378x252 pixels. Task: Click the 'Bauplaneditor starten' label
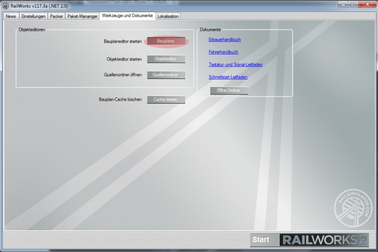click(x=123, y=42)
